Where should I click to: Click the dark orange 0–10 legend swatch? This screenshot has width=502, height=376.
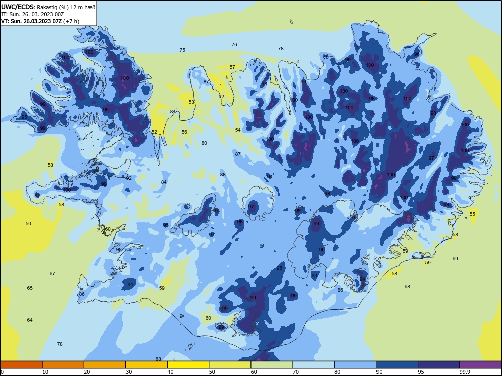click(21, 365)
